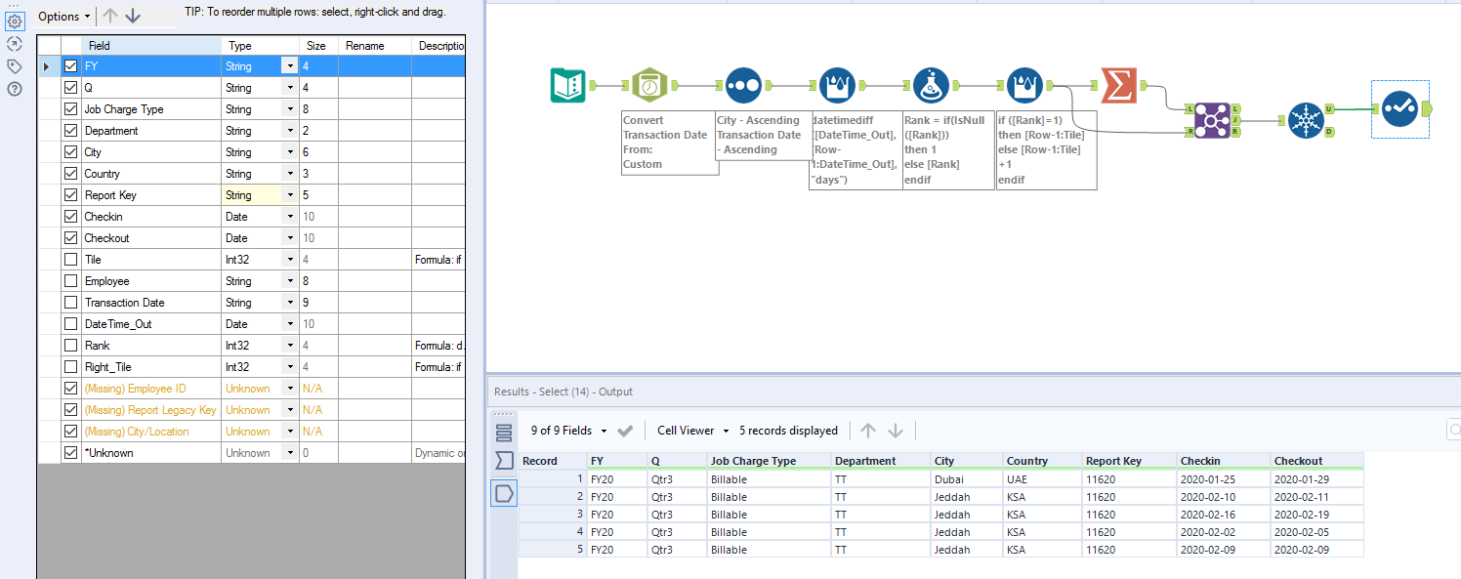The width and height of the screenshot is (1461, 579).
Task: Click the Formula flask tool node
Action: (931, 86)
